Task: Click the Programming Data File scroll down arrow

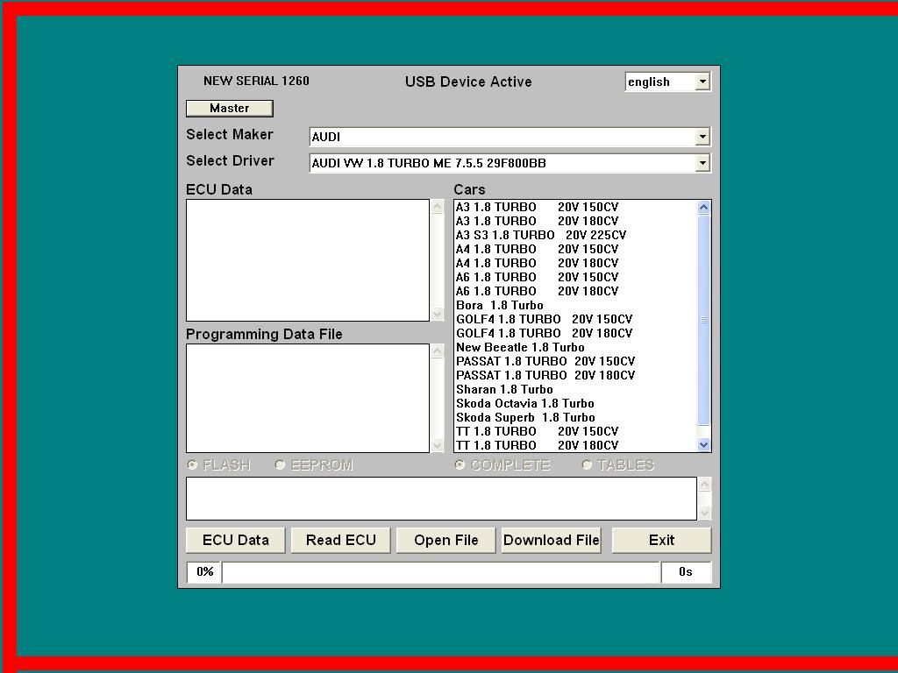Action: pos(438,445)
